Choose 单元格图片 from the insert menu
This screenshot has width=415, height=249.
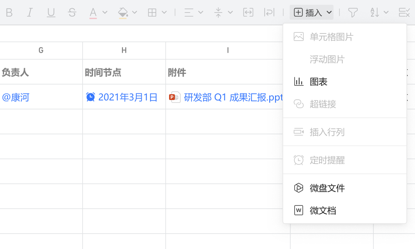click(345, 37)
